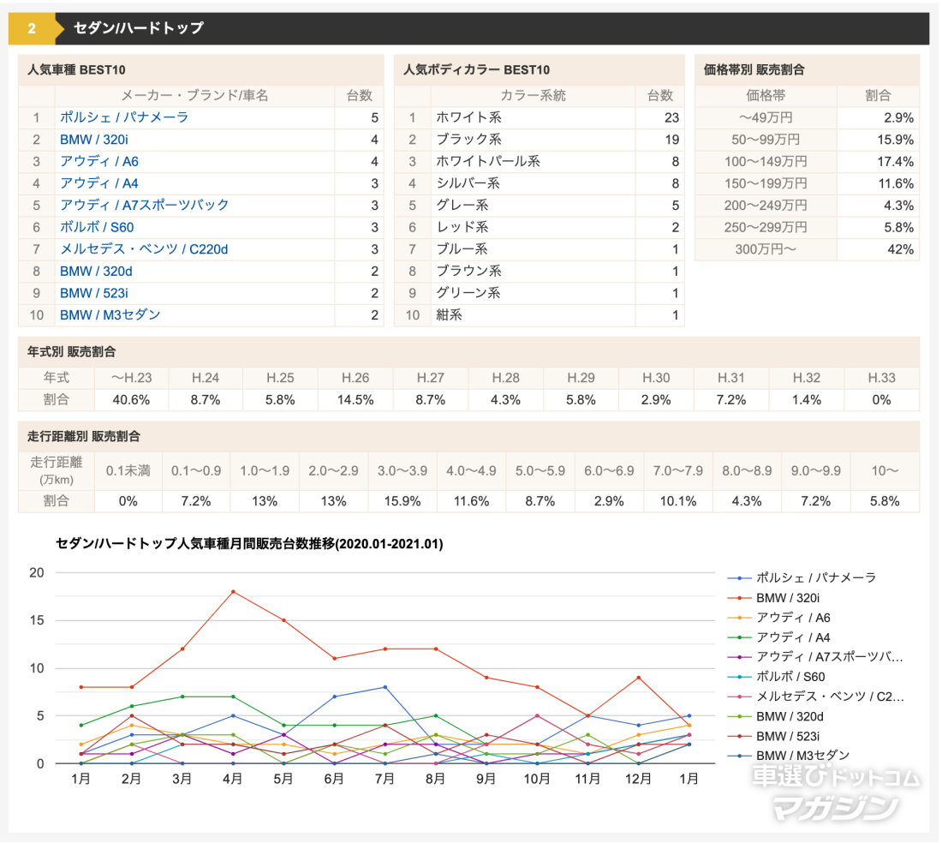Click the 200～249万円 price band cell
The height and width of the screenshot is (843, 942).
[x=766, y=205]
